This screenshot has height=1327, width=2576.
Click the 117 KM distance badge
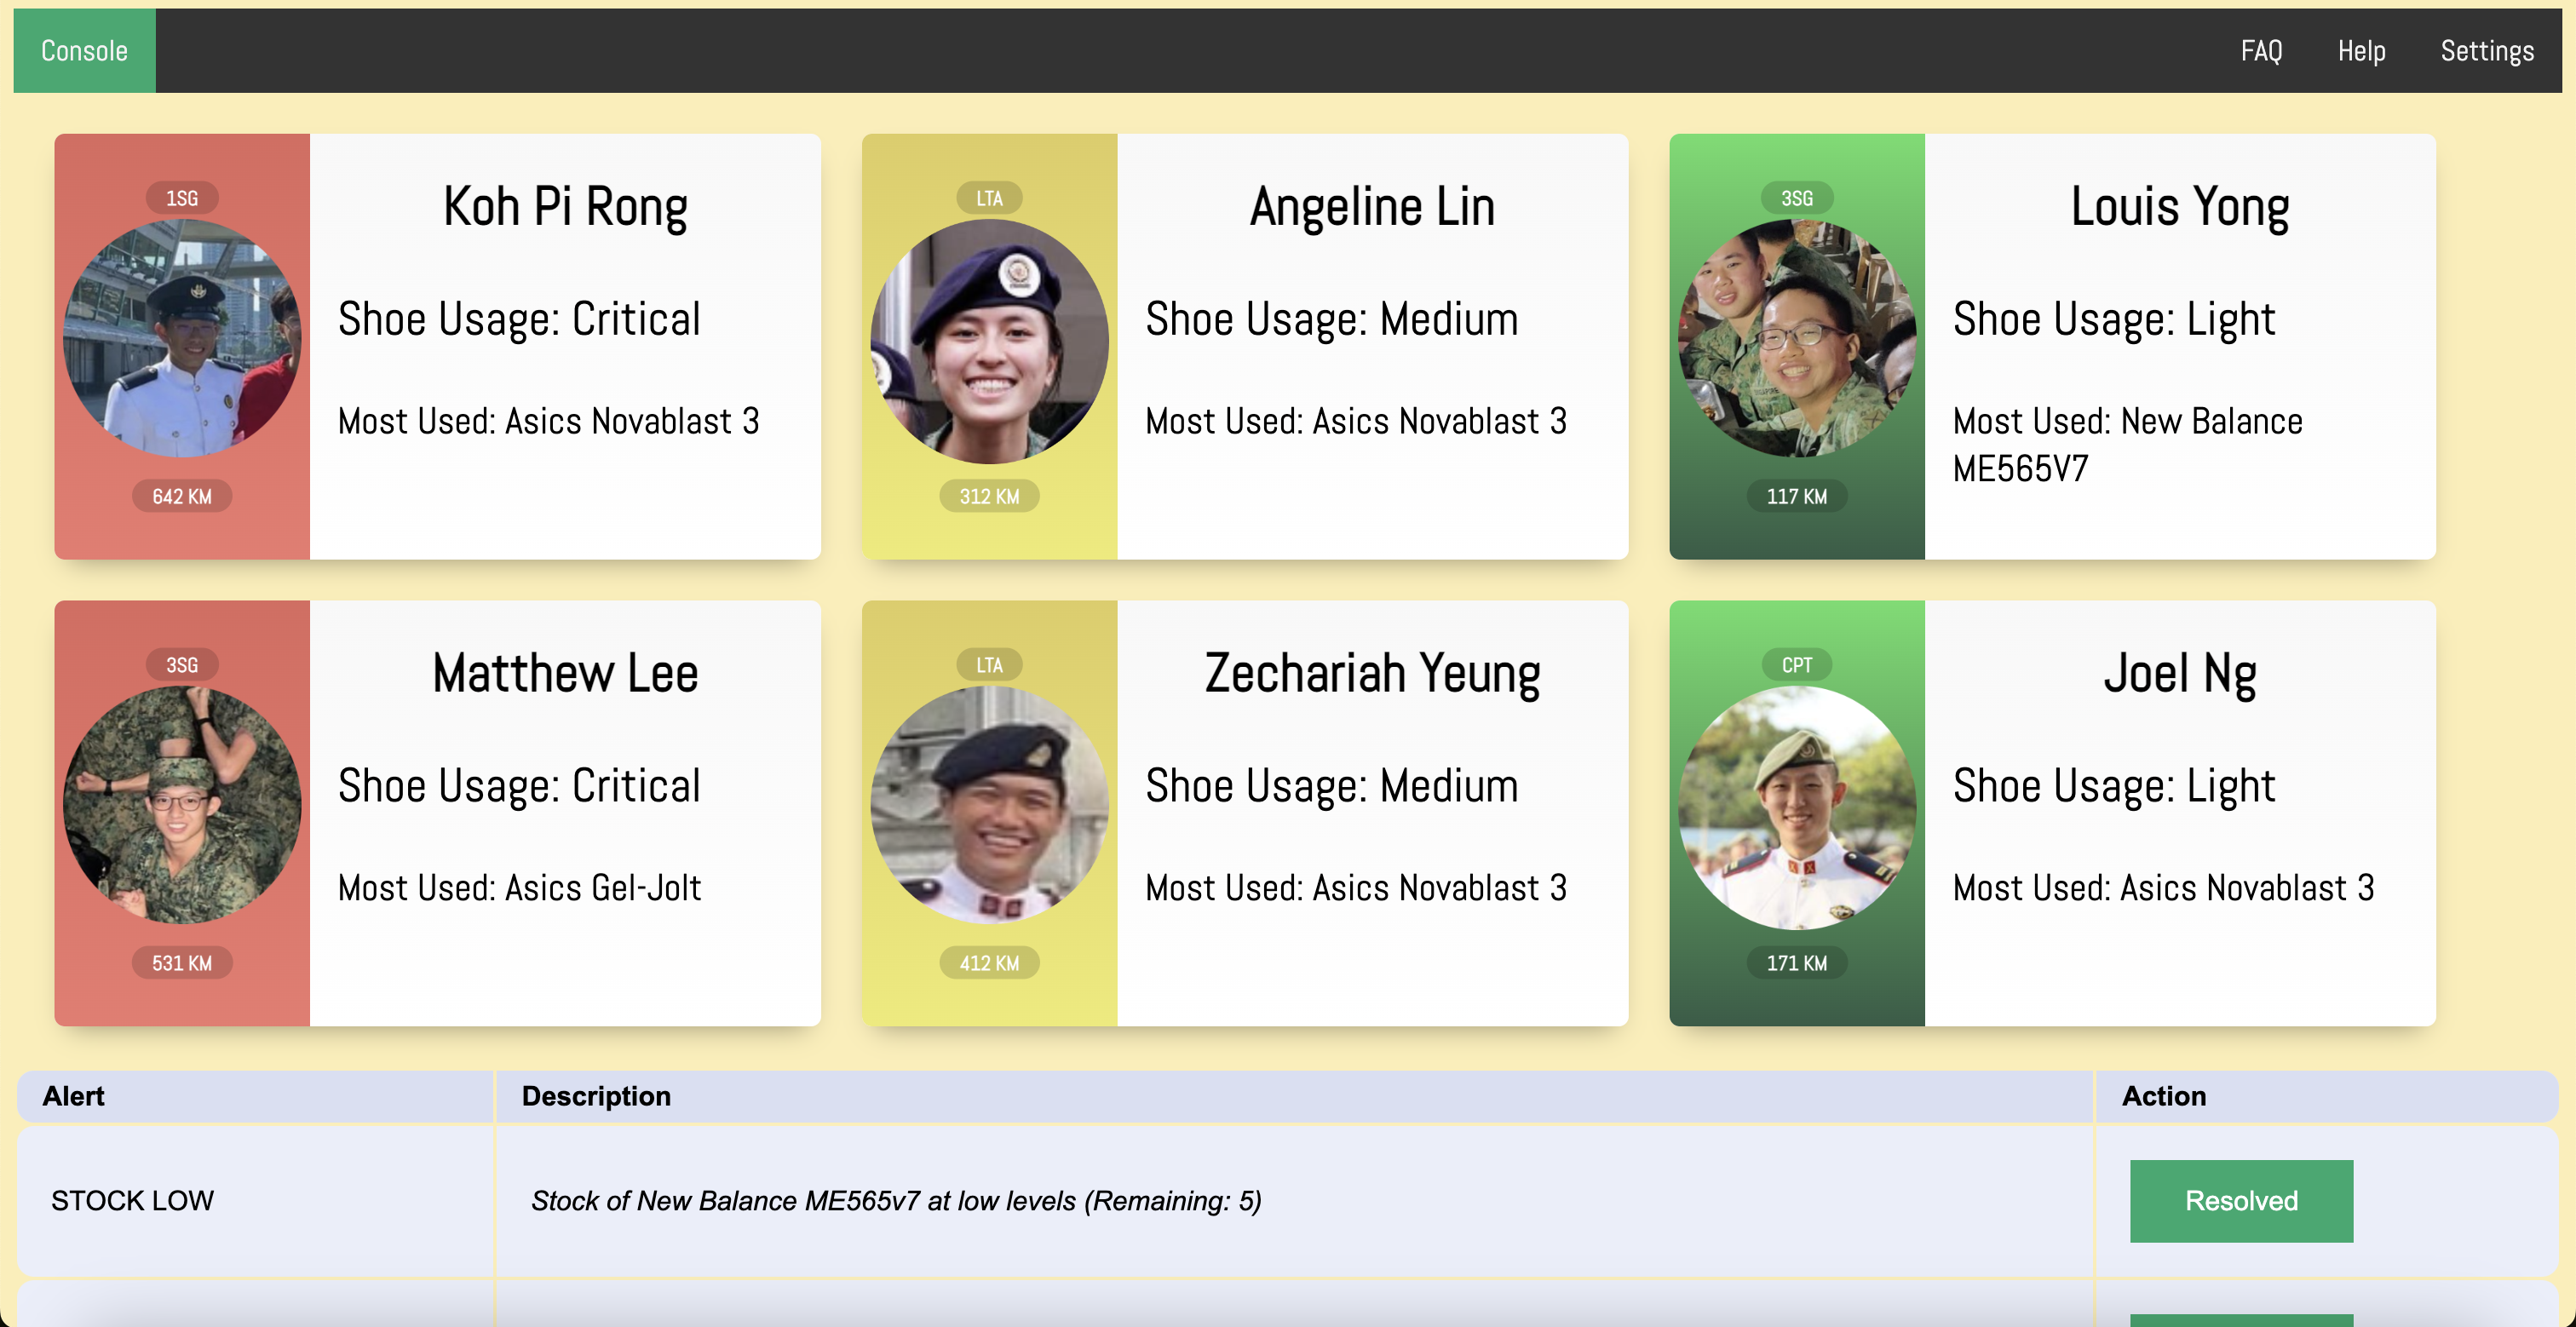(x=1796, y=496)
